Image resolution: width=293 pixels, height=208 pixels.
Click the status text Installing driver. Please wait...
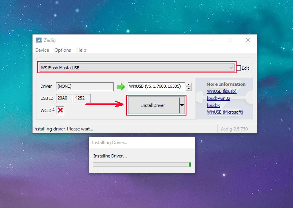tap(63, 129)
